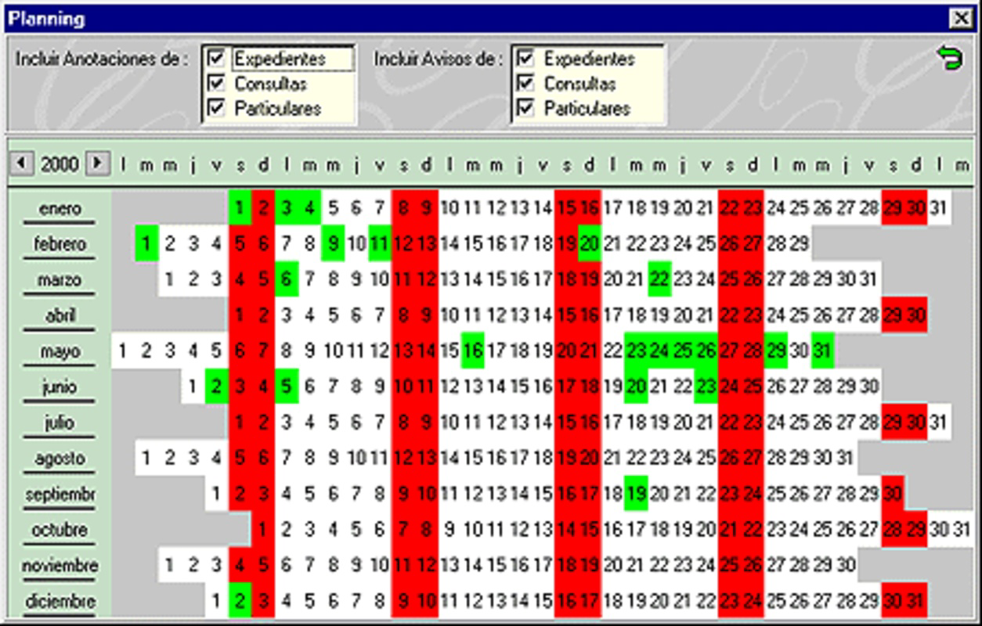Screen dimensions: 982x626
Task: Select green day 22 in marzo
Action: point(660,279)
